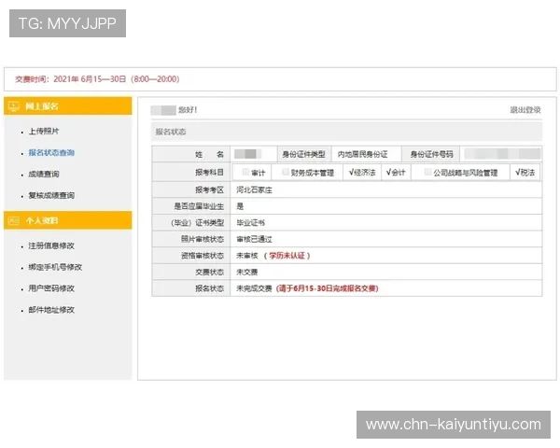Viewport: 560px width, 448px height.
Task: Open 邮件地址修改 page
Action: coord(51,310)
